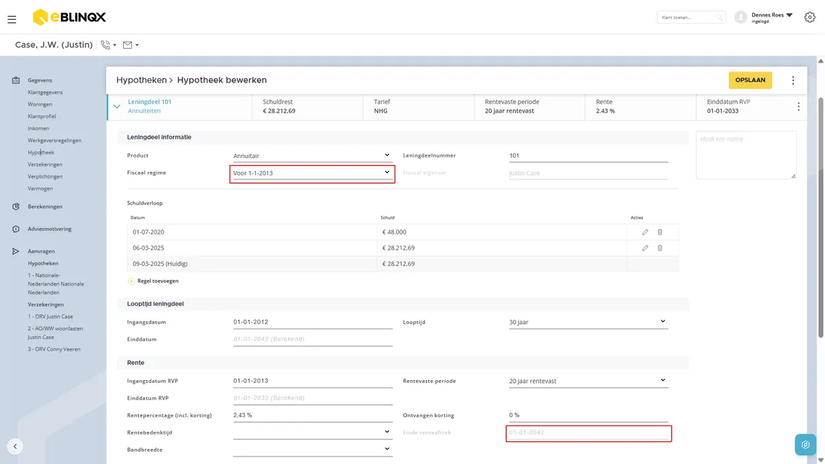This screenshot has height=464, width=825.
Task: Open the Rentebedenktijd dropdown
Action: [313, 432]
